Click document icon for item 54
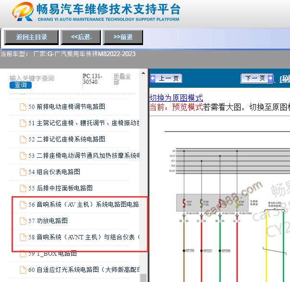 pos(23,172)
